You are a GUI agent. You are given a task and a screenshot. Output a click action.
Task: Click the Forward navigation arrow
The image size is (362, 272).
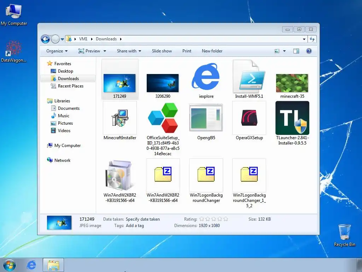tap(55, 39)
